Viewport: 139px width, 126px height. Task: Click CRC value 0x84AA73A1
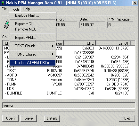coord(84,80)
